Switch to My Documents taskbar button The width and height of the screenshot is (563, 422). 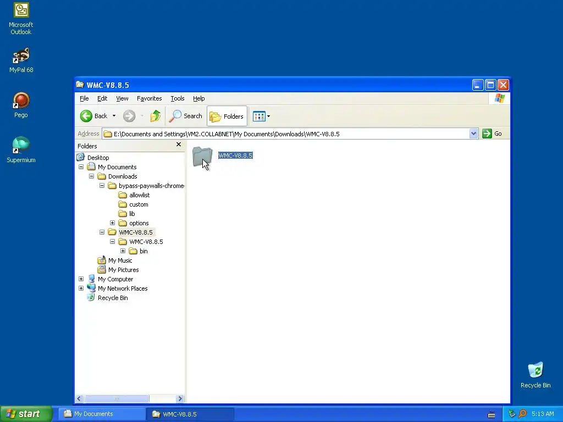102,414
